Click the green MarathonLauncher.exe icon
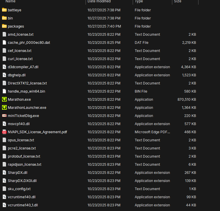This screenshot has width=220, height=211. pyautogui.click(x=4, y=107)
